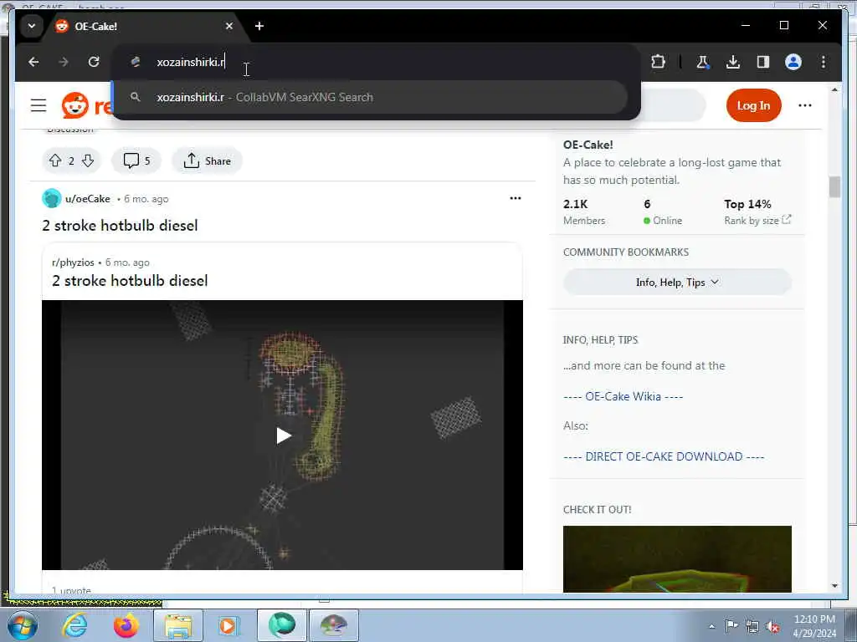Open the post's 5 comments
This screenshot has height=642, width=857.
pos(136,160)
